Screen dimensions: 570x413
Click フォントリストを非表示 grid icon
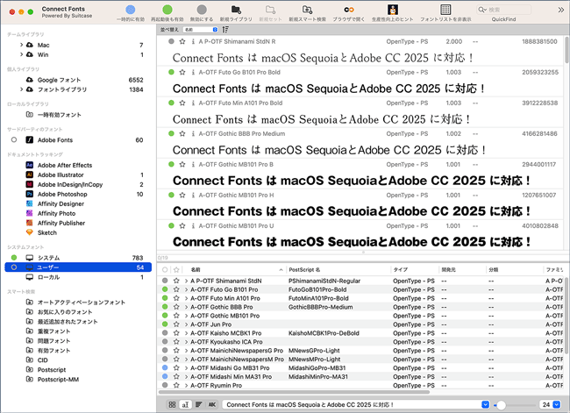click(445, 10)
